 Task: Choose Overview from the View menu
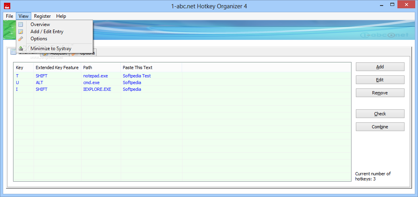click(x=54, y=24)
